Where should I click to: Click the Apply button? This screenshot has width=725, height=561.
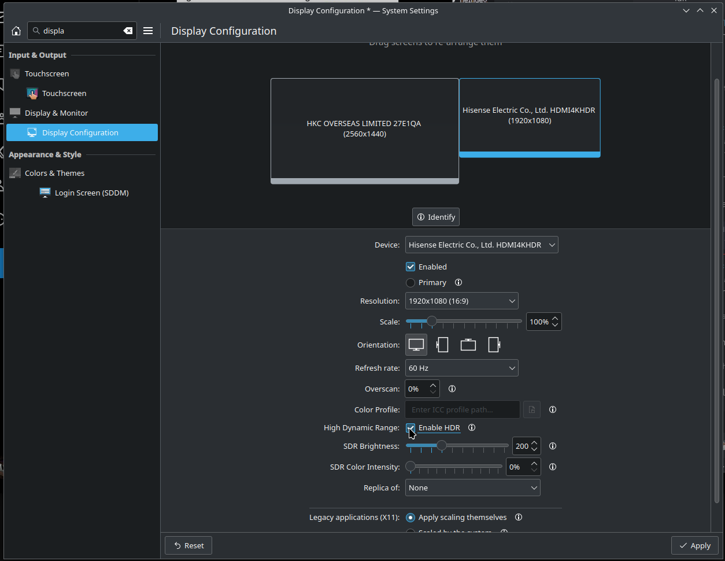pyautogui.click(x=695, y=545)
